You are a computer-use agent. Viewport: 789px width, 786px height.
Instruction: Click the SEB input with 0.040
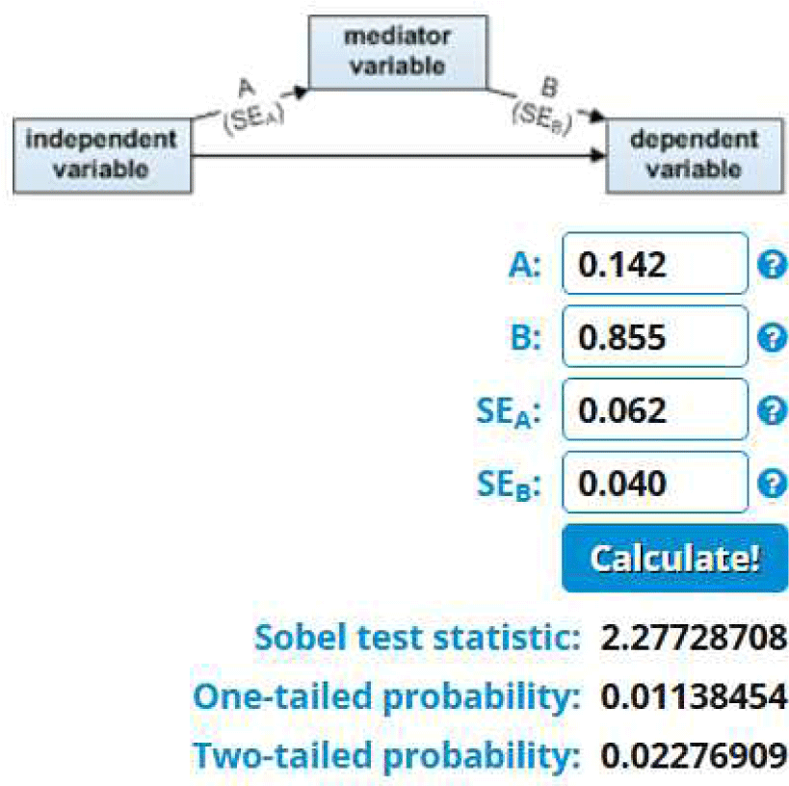[655, 483]
